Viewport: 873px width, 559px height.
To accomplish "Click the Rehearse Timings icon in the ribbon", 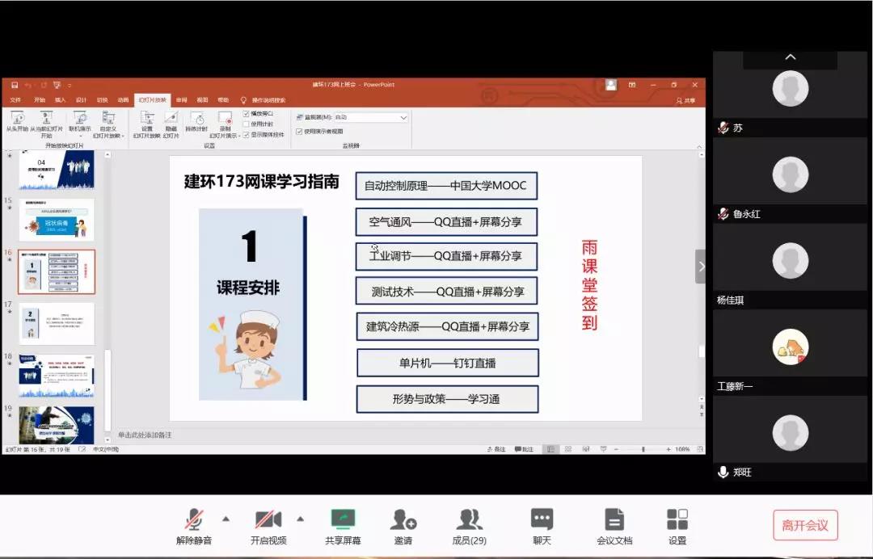I will [x=198, y=120].
